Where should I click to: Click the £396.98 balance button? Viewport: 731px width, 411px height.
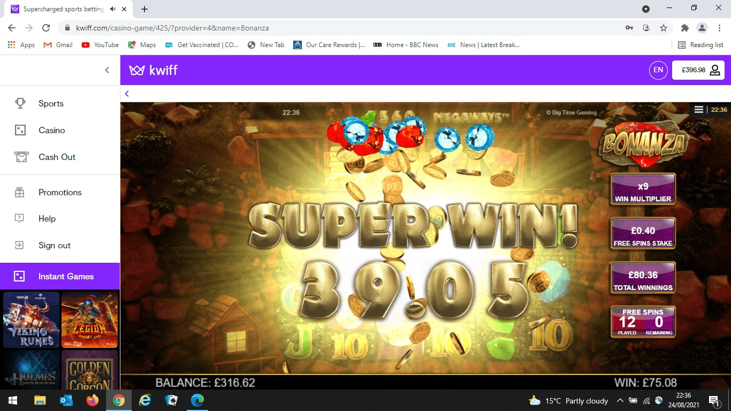(698, 70)
